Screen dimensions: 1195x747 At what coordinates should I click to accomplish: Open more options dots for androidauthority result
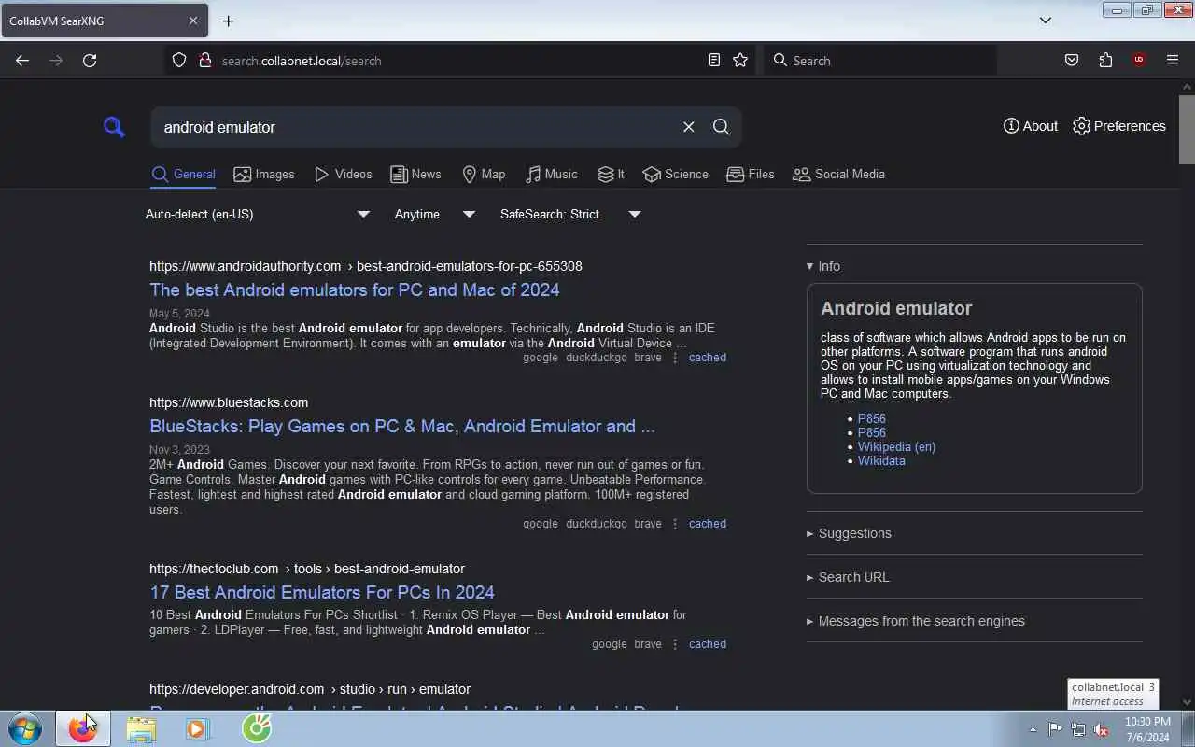675,358
